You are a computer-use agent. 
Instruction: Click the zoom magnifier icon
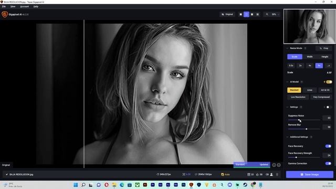tap(267, 14)
